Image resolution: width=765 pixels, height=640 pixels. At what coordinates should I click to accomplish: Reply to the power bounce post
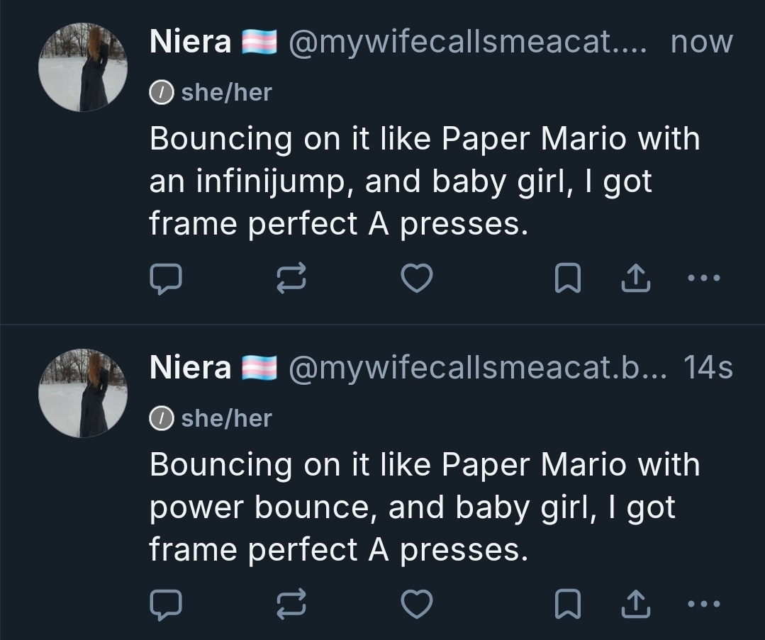(166, 604)
